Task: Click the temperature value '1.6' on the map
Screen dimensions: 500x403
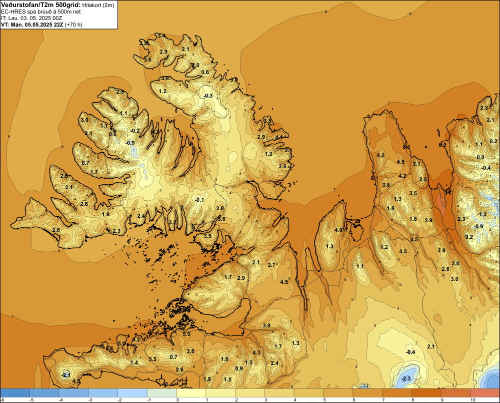Action: point(225,359)
